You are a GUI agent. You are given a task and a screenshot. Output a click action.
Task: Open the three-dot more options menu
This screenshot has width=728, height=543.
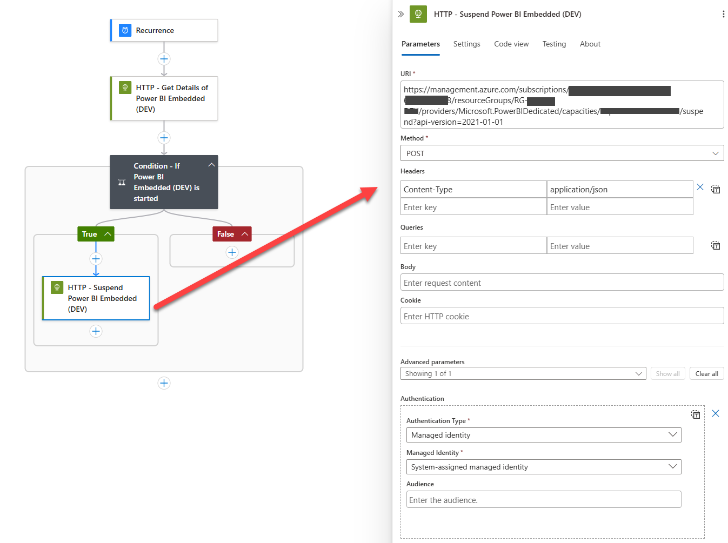[723, 14]
